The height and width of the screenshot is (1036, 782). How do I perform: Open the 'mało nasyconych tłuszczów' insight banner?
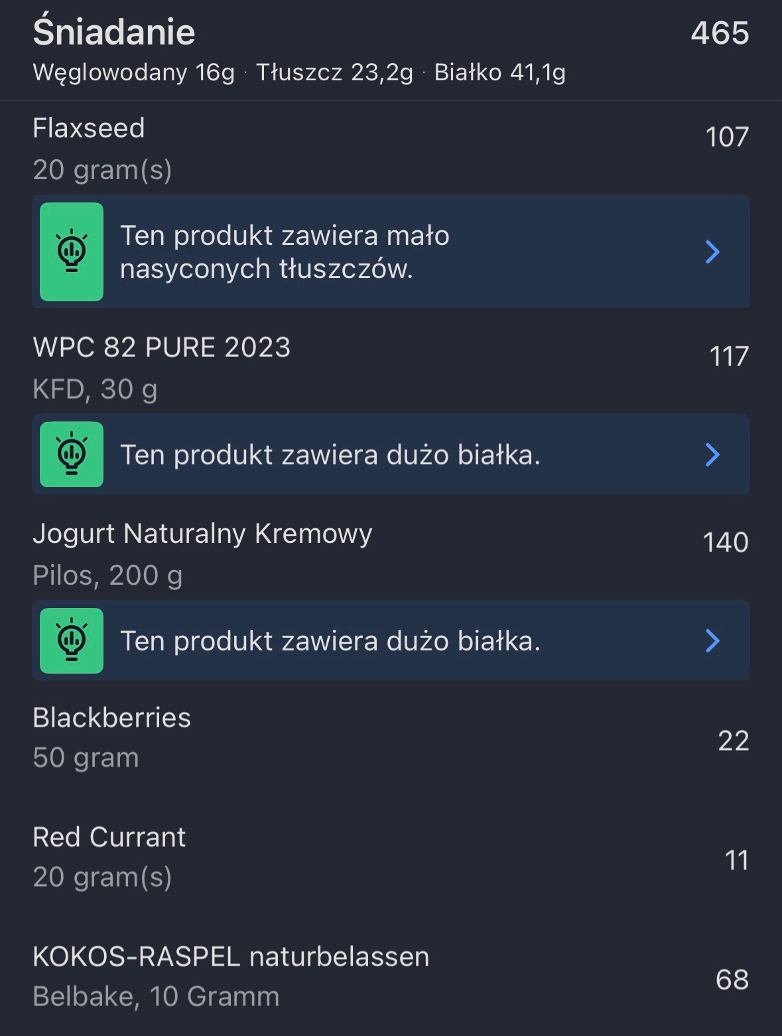[x=285, y=252]
